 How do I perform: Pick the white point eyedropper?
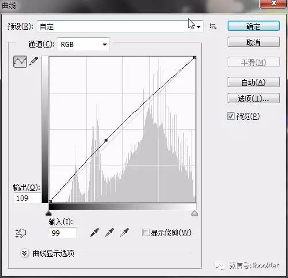click(124, 233)
